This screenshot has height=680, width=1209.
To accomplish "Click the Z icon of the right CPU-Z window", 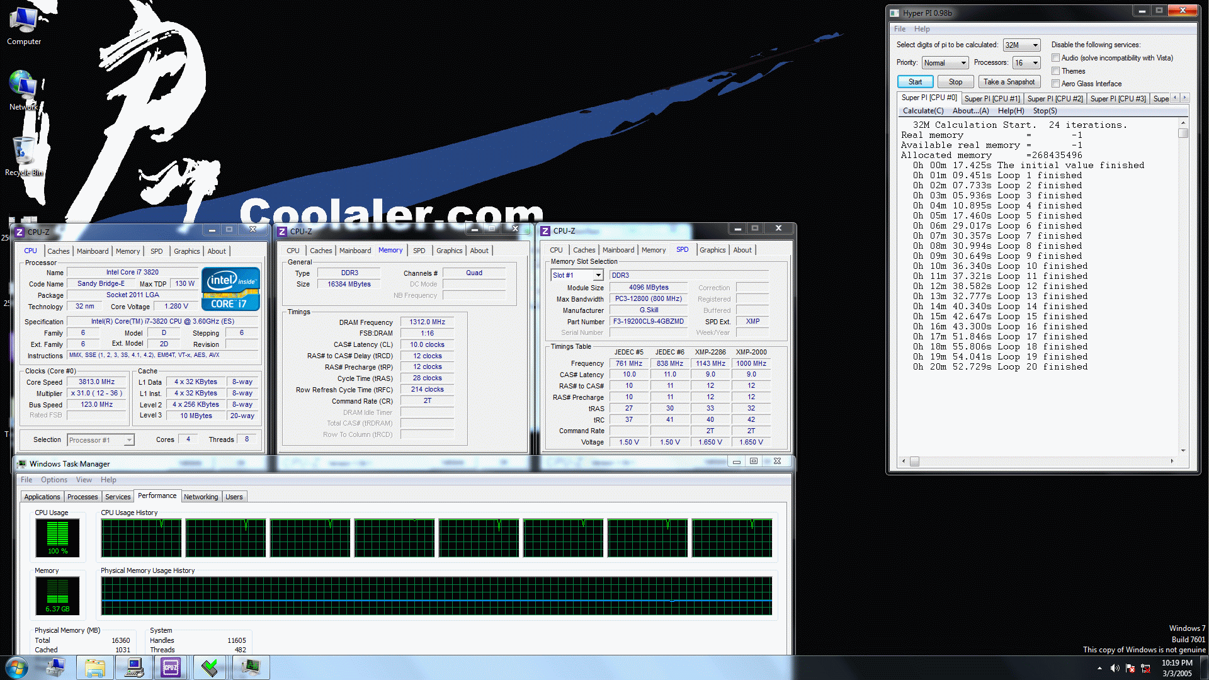I will pyautogui.click(x=545, y=231).
